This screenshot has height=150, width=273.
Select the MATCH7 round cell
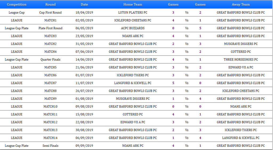click(x=50, y=83)
